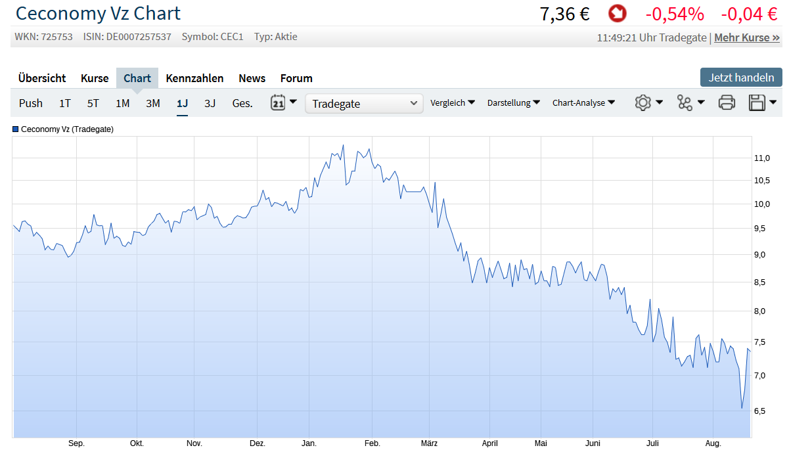Expand arrow next to the settings gear
This screenshot has width=789, height=450.
(x=659, y=102)
